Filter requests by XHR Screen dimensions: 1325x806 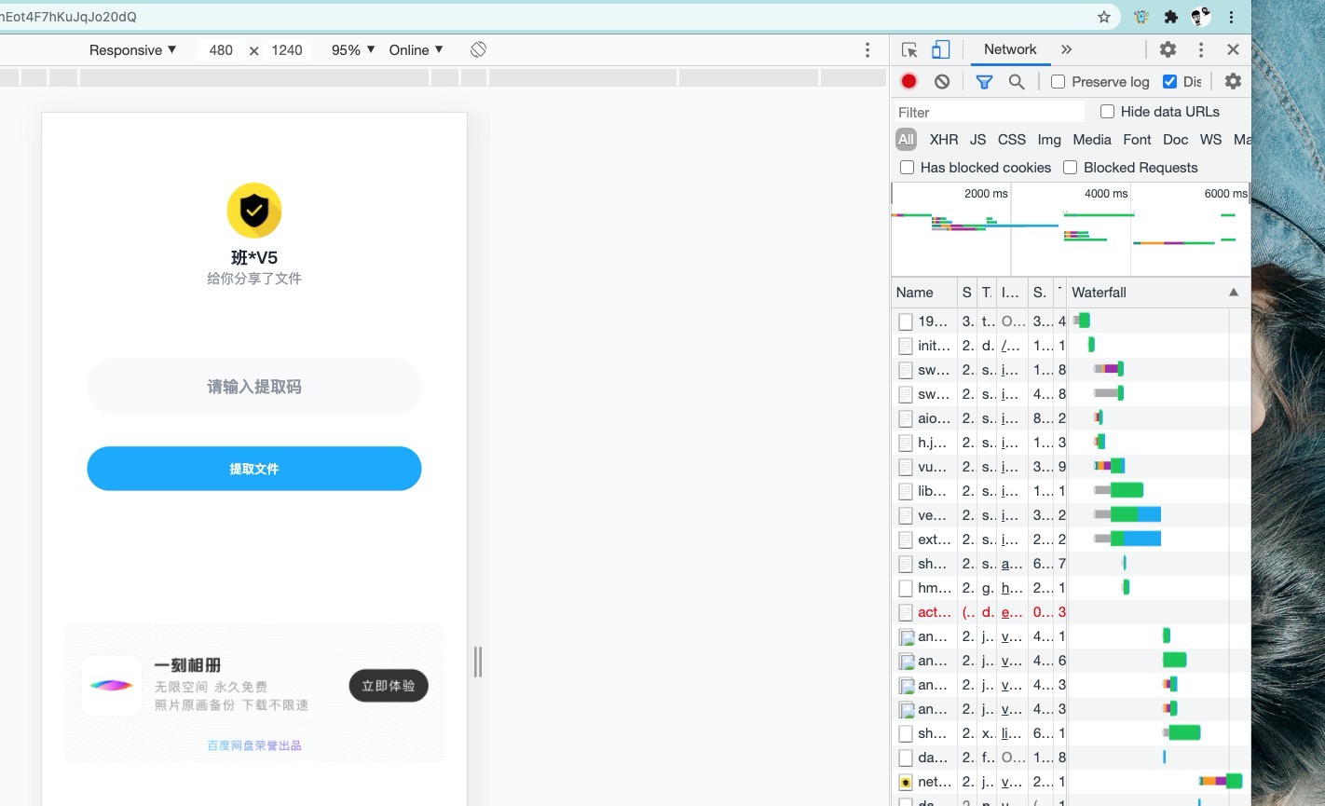tap(944, 140)
